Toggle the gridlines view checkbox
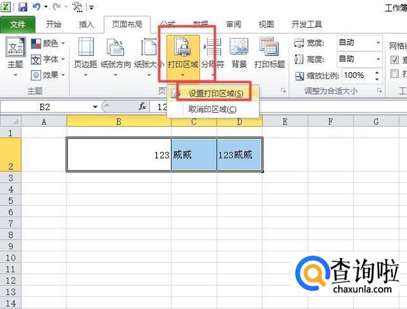This screenshot has width=407, height=309. pos(395,59)
